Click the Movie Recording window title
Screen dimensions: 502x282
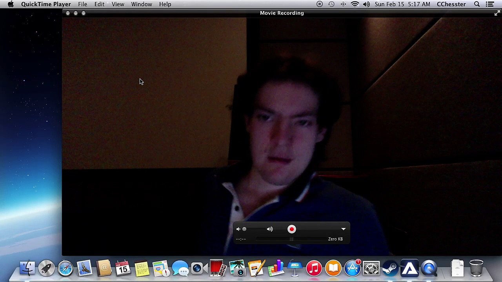tap(282, 13)
